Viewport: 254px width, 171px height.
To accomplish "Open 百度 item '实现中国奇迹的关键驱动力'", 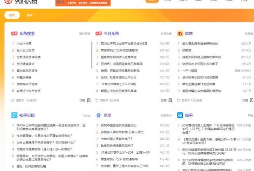I will [x=119, y=125].
